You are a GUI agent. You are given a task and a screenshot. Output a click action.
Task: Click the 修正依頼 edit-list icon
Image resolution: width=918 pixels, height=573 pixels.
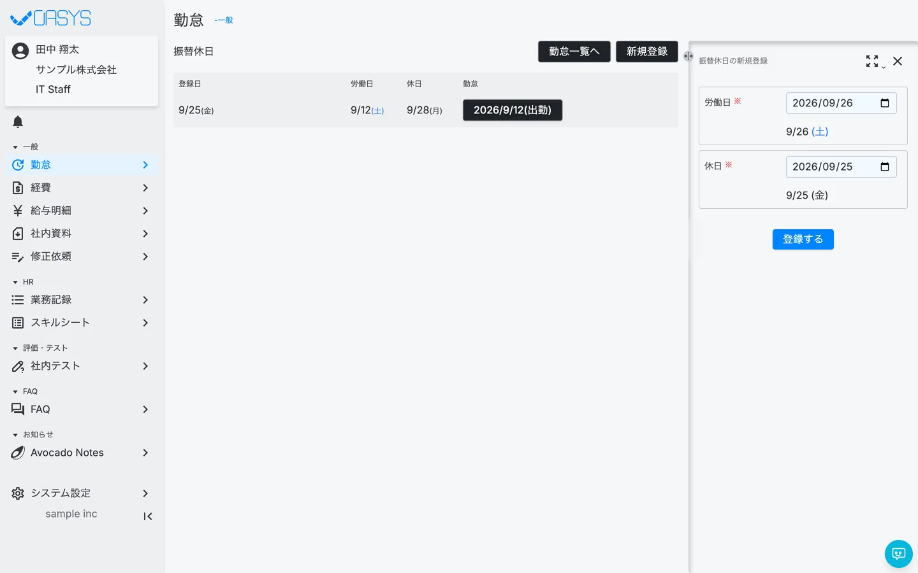pos(18,257)
